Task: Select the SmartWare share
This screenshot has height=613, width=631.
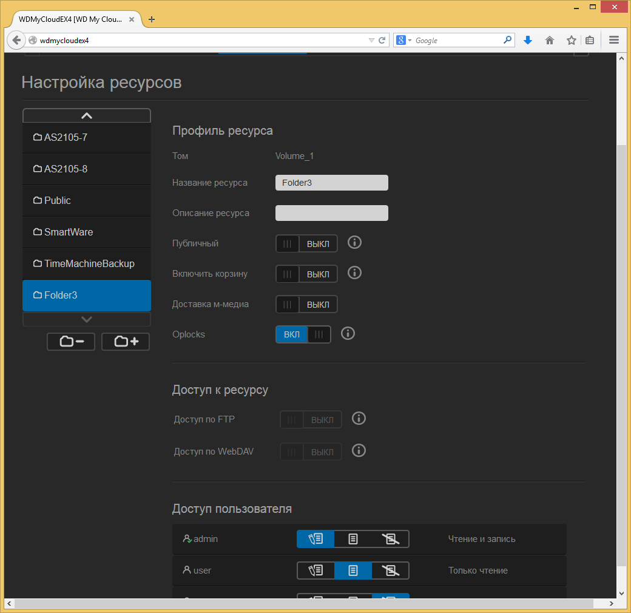Action: point(87,232)
